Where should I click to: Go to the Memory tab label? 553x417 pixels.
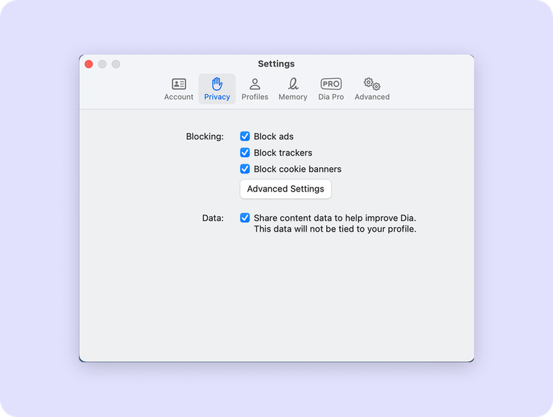click(x=292, y=97)
